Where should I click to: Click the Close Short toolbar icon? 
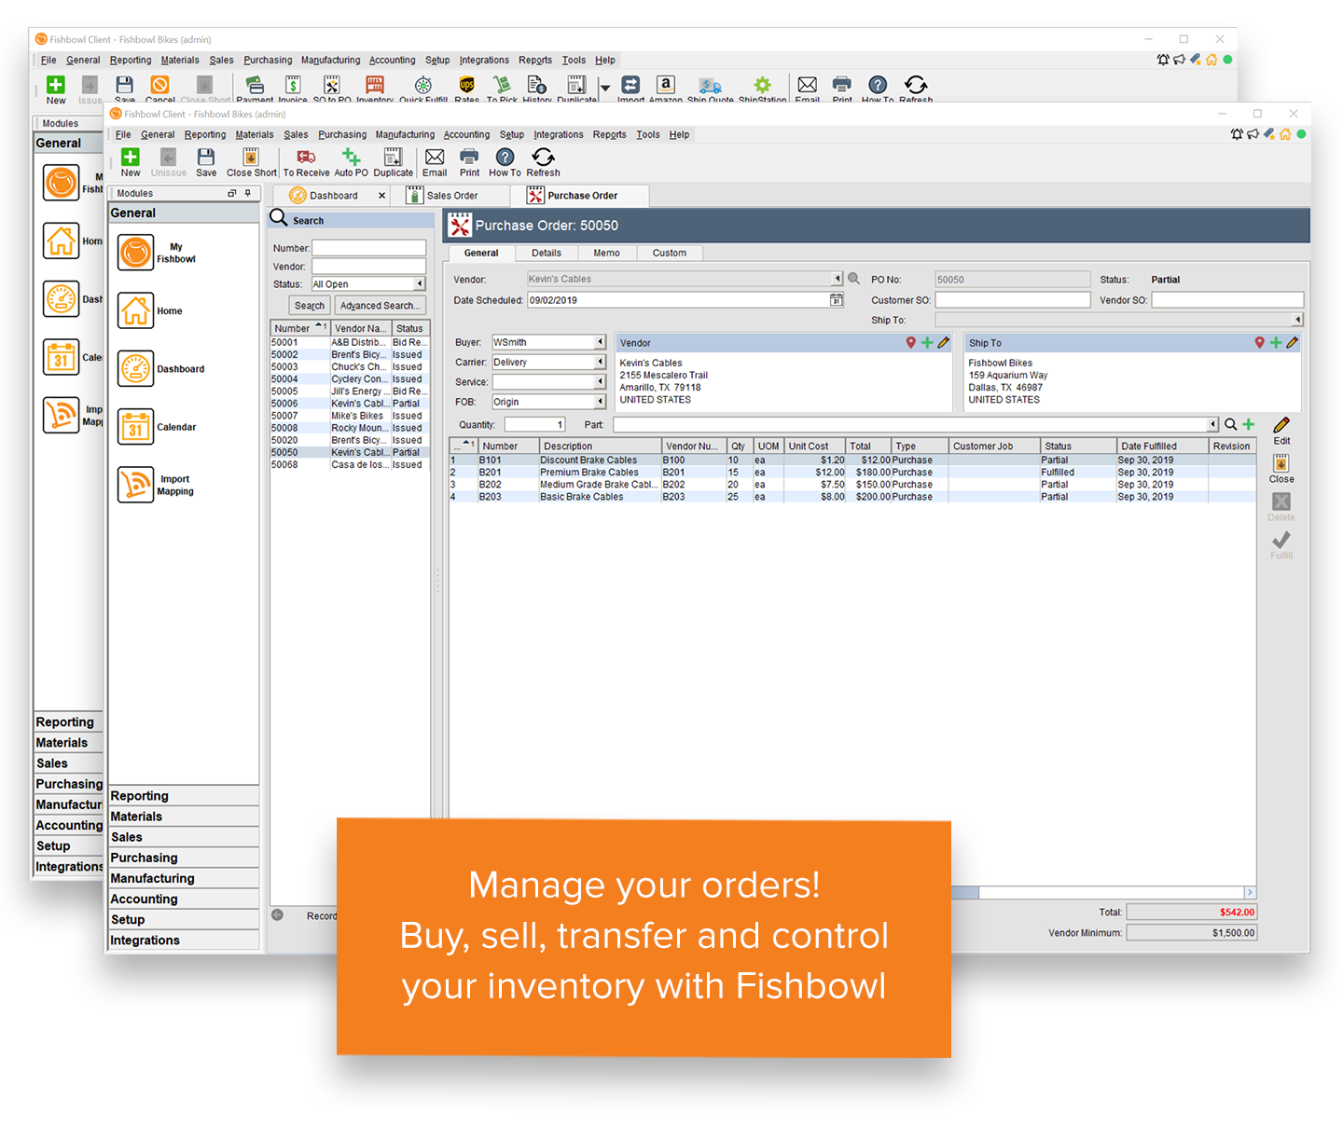coord(251,158)
